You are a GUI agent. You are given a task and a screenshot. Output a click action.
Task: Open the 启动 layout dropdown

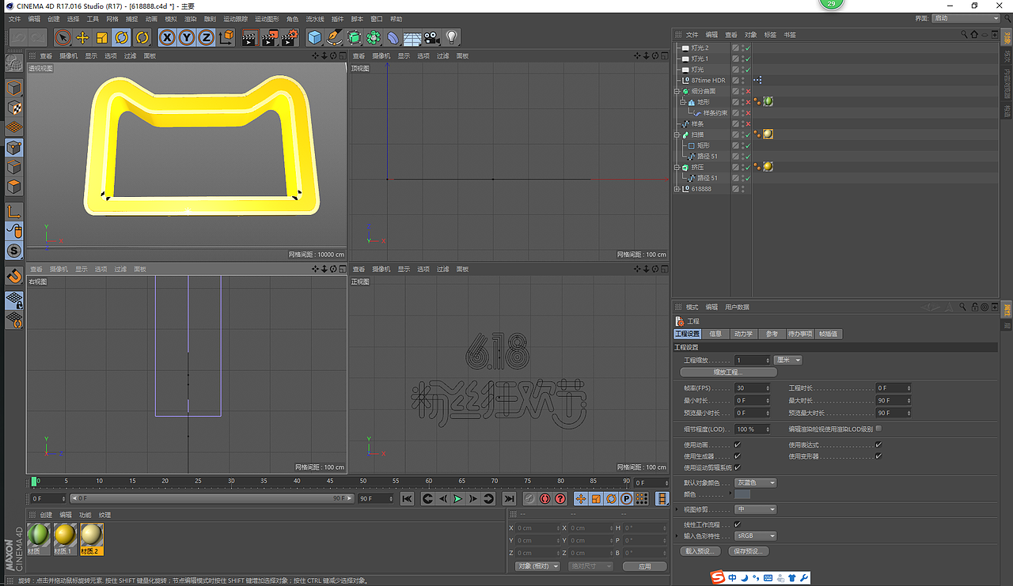click(x=966, y=18)
